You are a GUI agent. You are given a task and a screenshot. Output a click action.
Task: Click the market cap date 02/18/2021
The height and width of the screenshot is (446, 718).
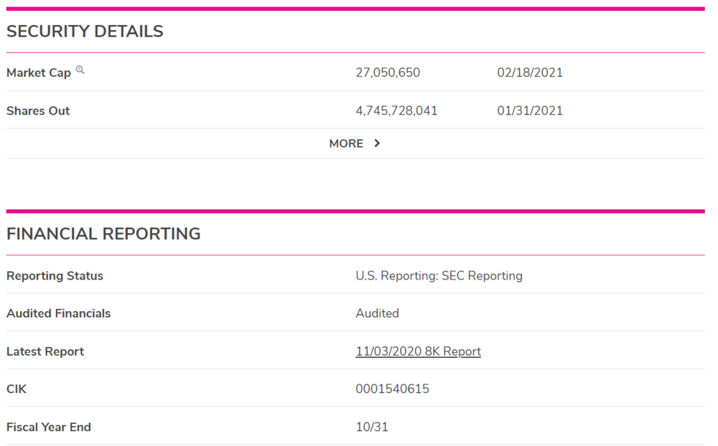[x=530, y=72]
